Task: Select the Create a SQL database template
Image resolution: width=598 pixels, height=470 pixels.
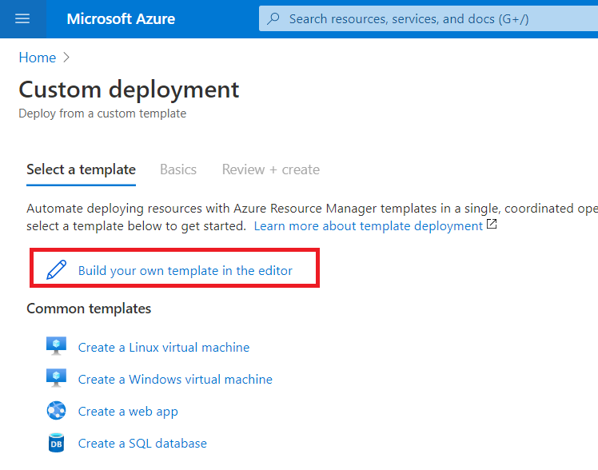Action: [x=142, y=443]
